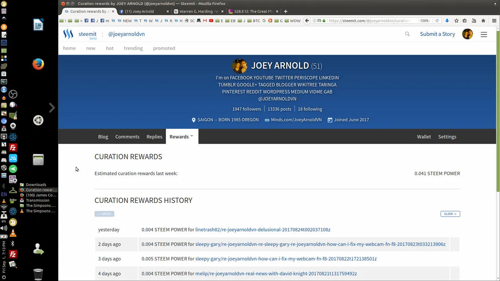
Task: Click the OLDER pagination button
Action: [x=450, y=214]
